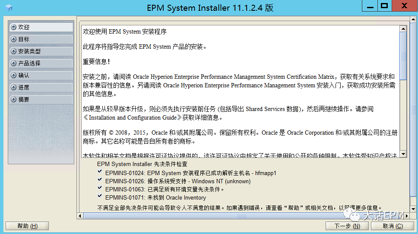Open the 确认 step
The height and width of the screenshot is (234, 418).
click(41, 75)
